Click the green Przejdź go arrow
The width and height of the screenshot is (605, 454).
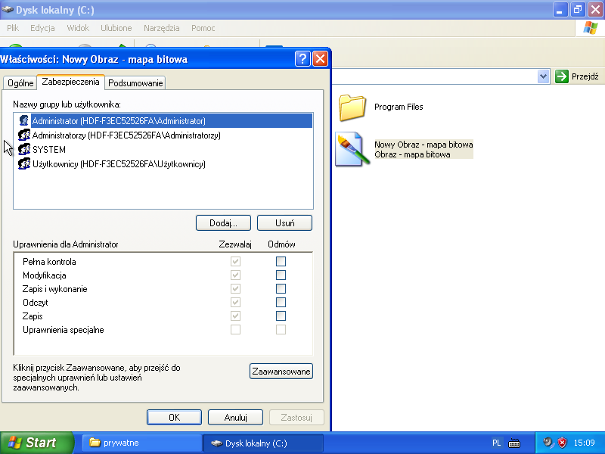562,76
